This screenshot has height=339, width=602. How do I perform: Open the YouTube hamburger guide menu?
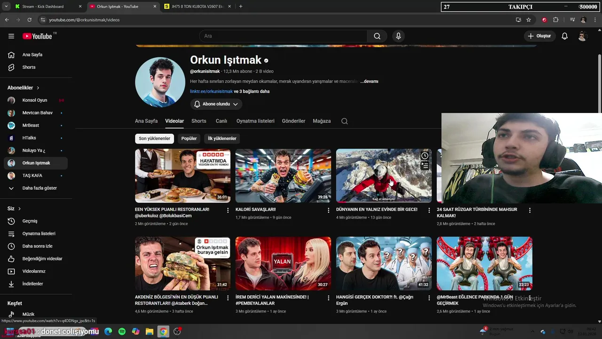point(11,36)
